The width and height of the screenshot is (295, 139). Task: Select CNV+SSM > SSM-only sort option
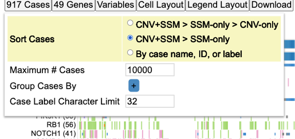tap(130, 38)
